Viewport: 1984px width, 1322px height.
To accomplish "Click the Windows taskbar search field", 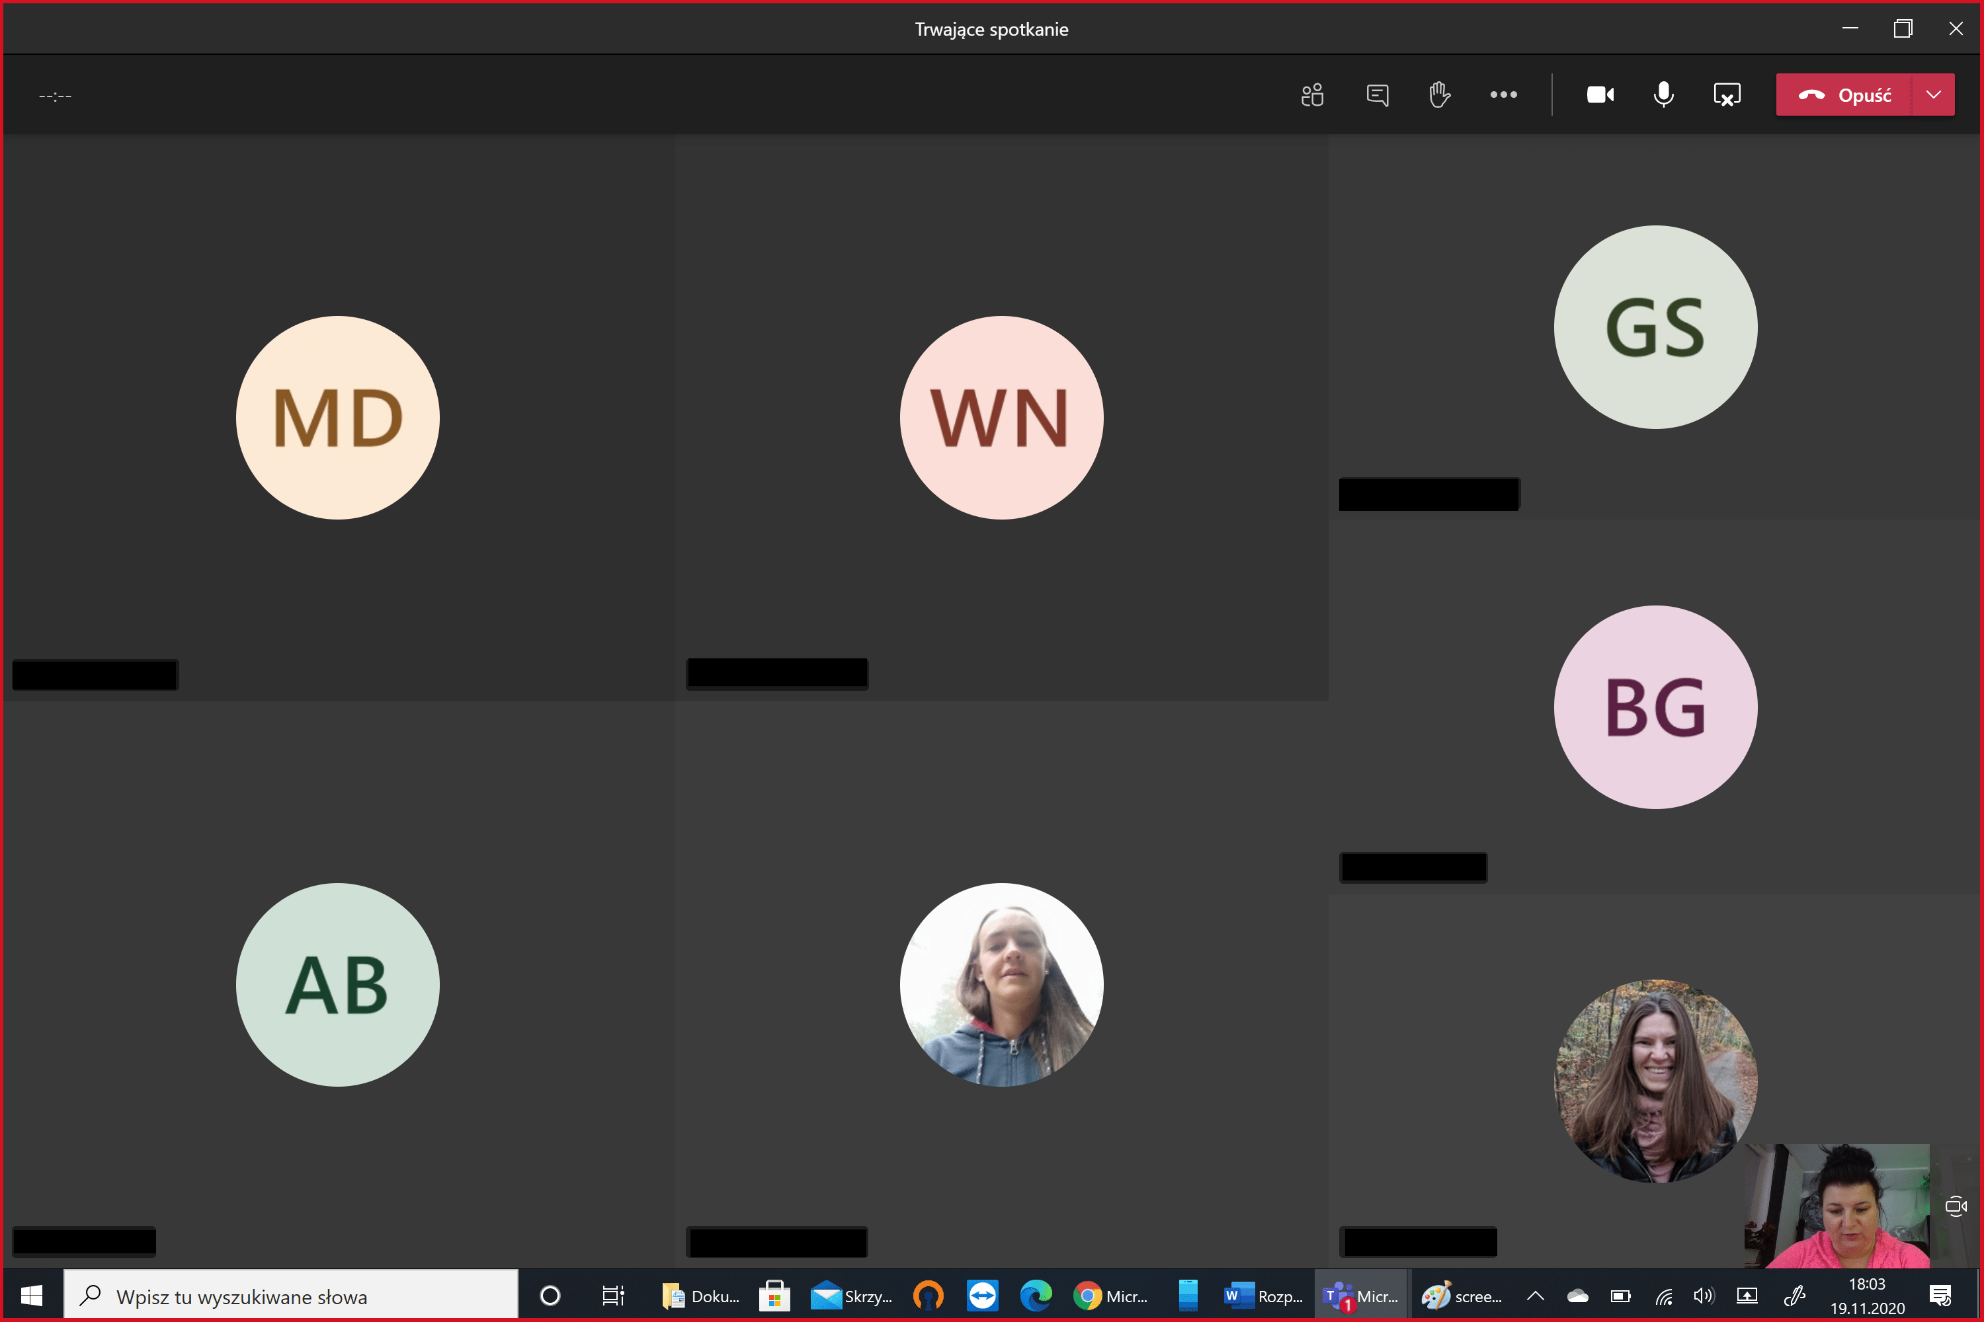I will (291, 1296).
